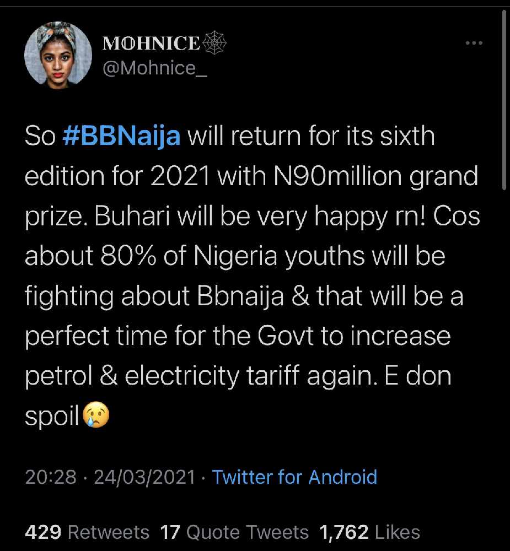Show the 17 Quote Tweets
510x551 pixels.
234,532
